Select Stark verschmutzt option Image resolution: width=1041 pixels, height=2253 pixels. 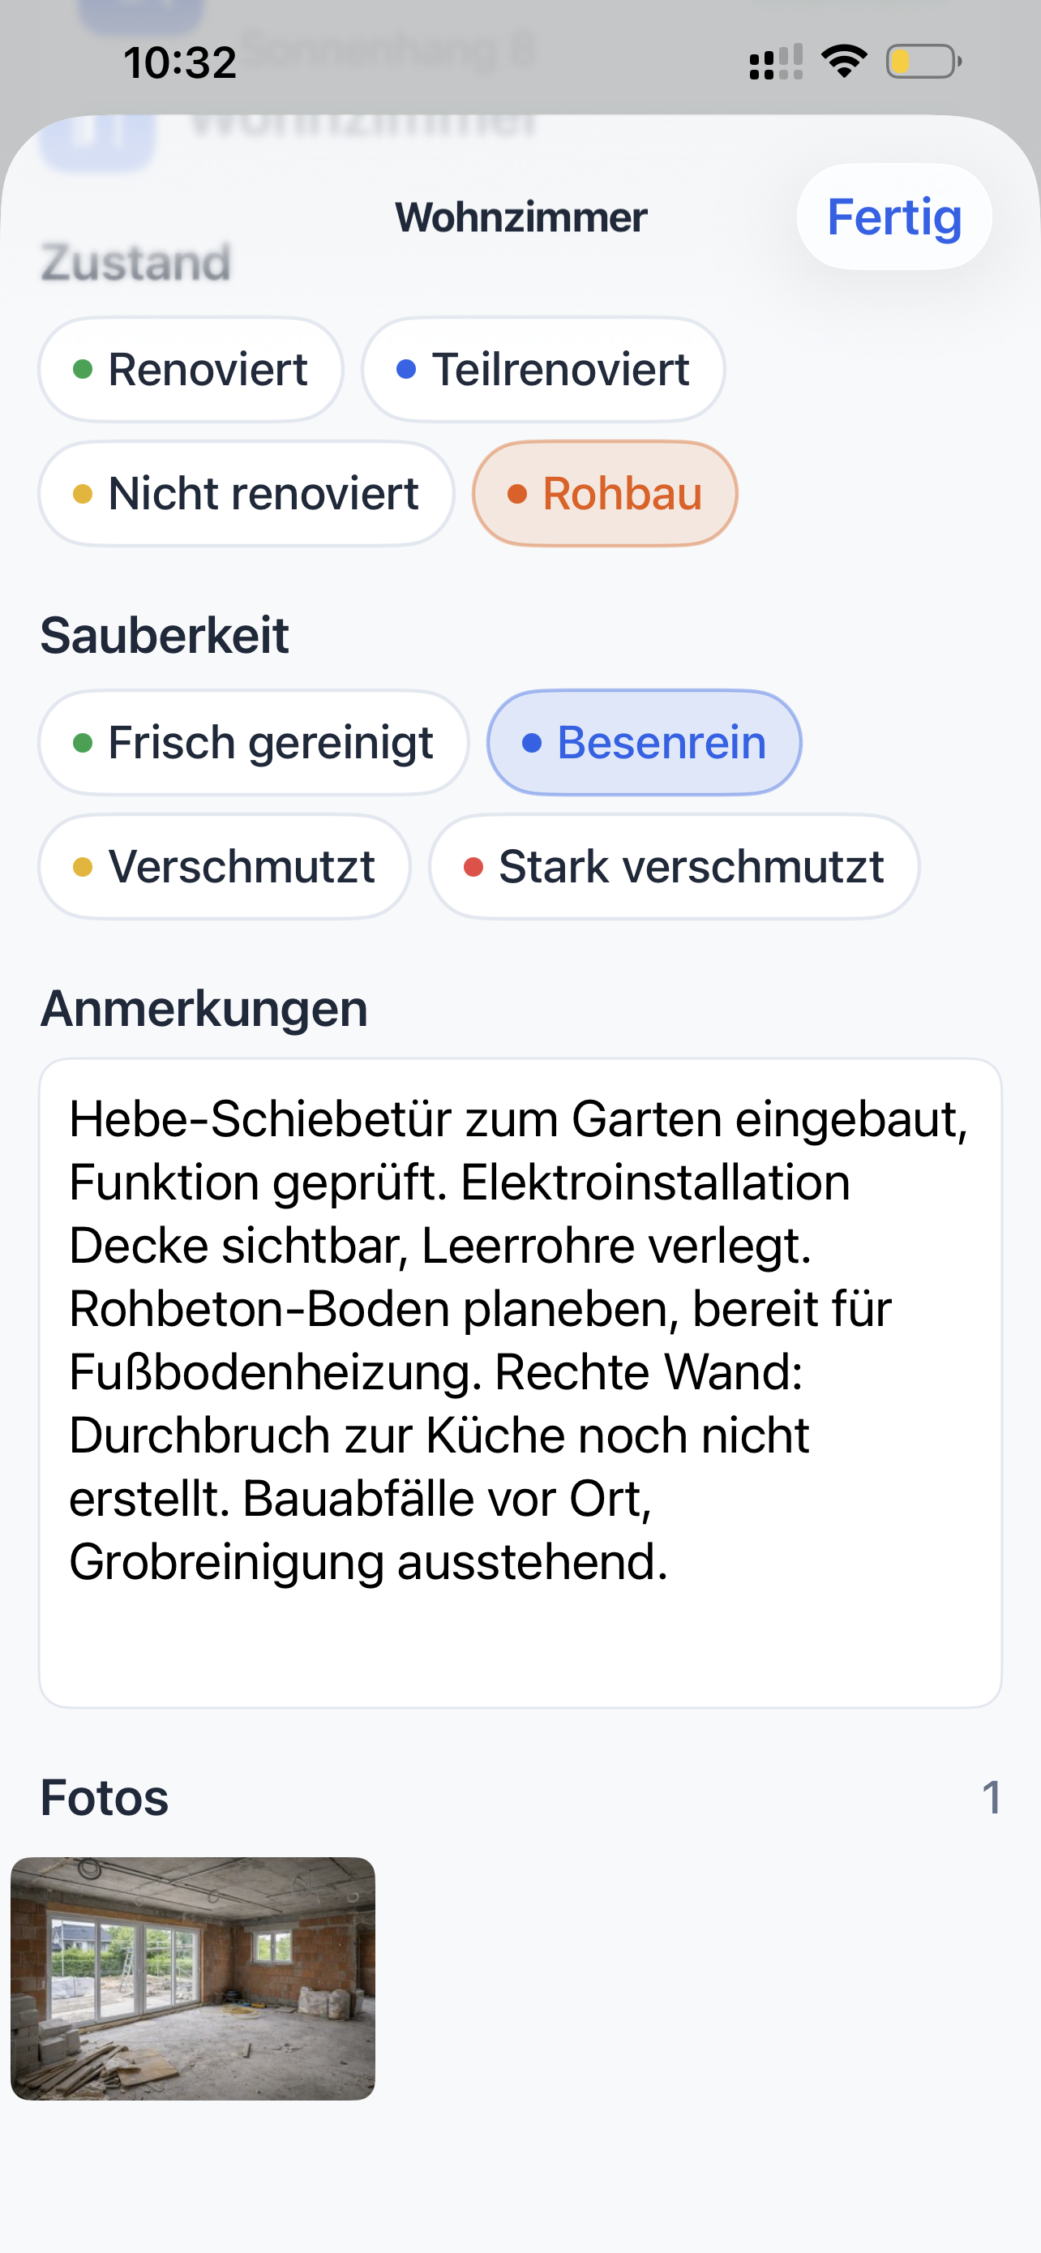coord(673,867)
